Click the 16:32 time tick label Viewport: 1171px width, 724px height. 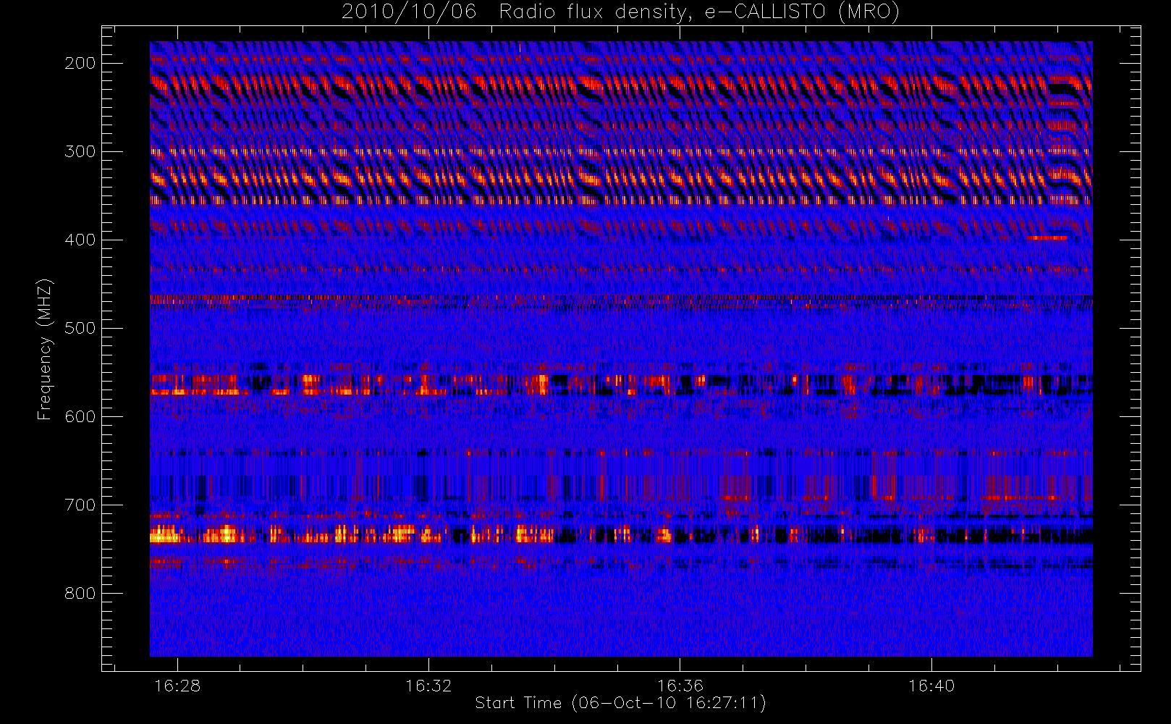428,686
